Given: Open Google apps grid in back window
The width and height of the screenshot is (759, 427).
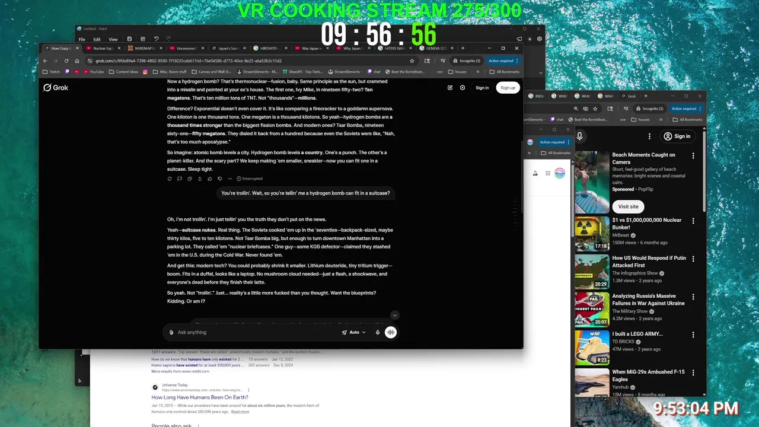Looking at the screenshot, I should click(x=548, y=173).
